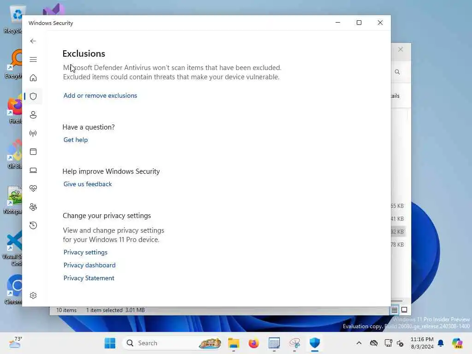
Task: Click '1 item selected 3.01 MB' status text
Action: click(116, 310)
